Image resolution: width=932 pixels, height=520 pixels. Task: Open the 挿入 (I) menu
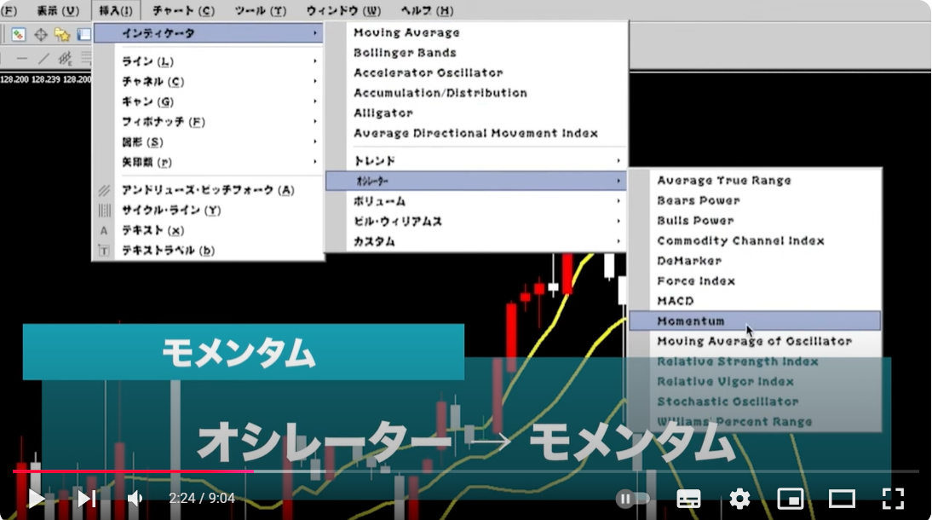[115, 11]
